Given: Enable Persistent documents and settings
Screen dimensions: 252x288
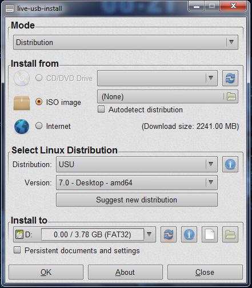Looking at the screenshot, I should (17, 250).
